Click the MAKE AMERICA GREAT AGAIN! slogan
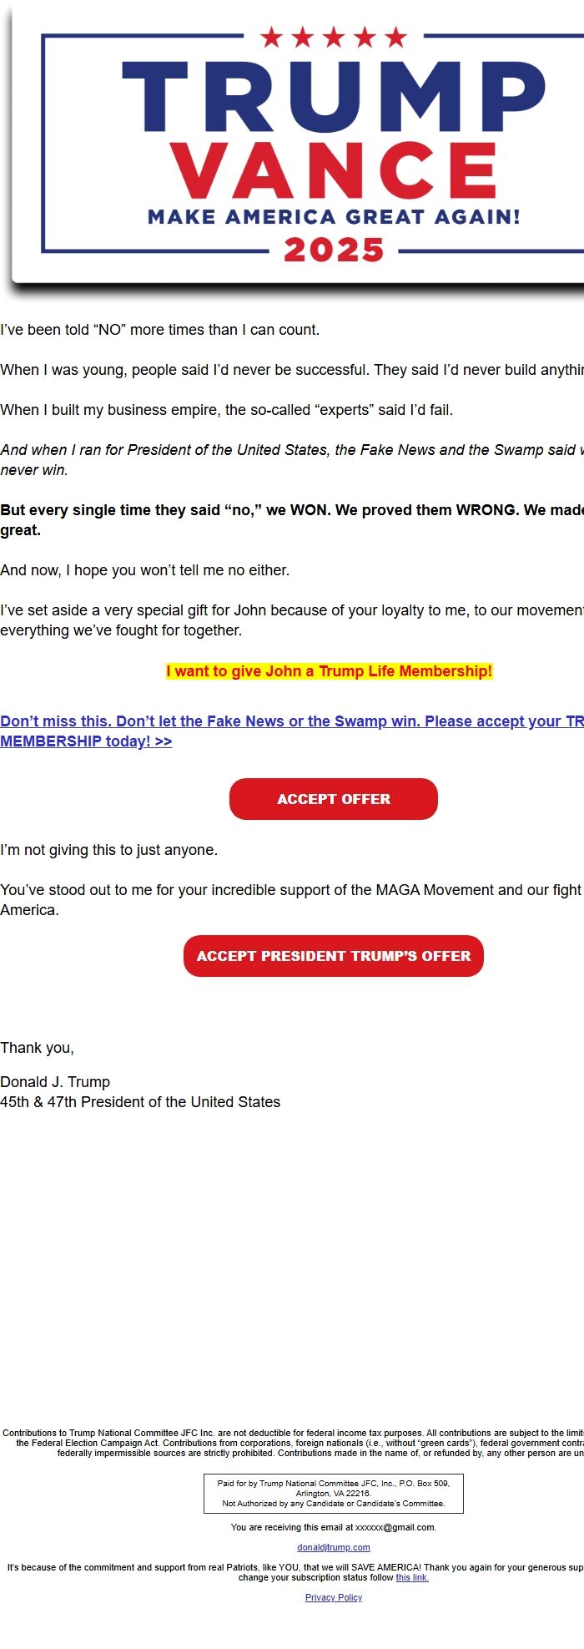584x1649 pixels. click(334, 217)
